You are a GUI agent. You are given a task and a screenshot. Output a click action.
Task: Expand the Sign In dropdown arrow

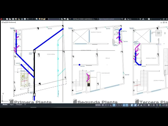(138, 19)
